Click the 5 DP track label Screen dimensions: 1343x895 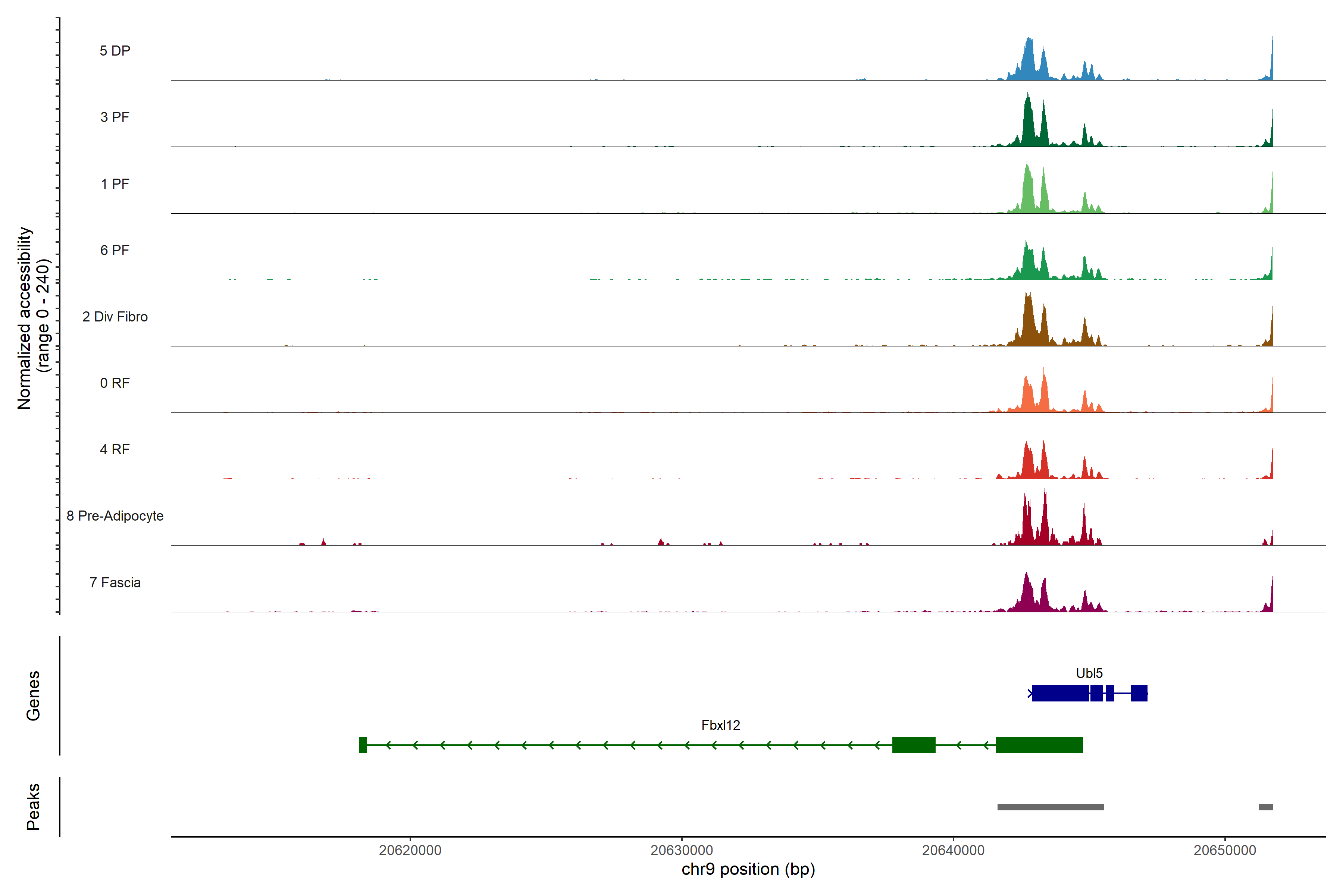[115, 51]
